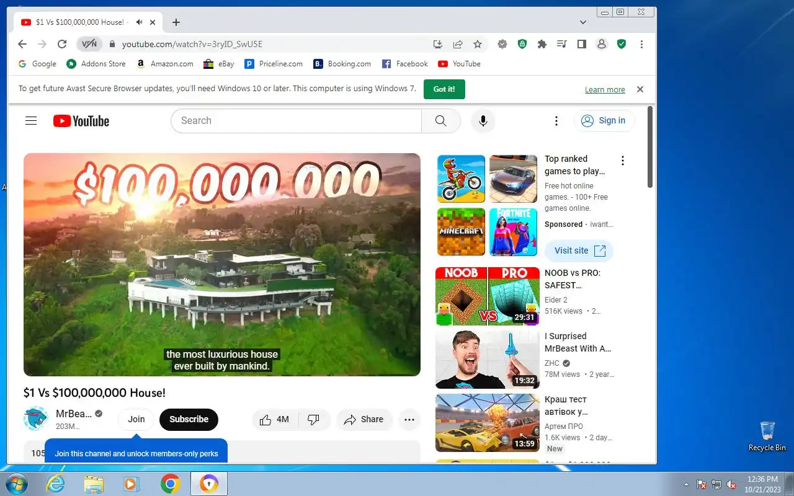Viewport: 794px width, 496px height.
Task: Install app icon in address bar
Action: coord(438,44)
